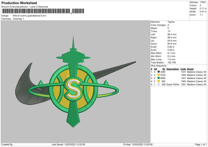Click the Max Jump value '7.0 mm'
208x147 pixels.
(171, 59)
